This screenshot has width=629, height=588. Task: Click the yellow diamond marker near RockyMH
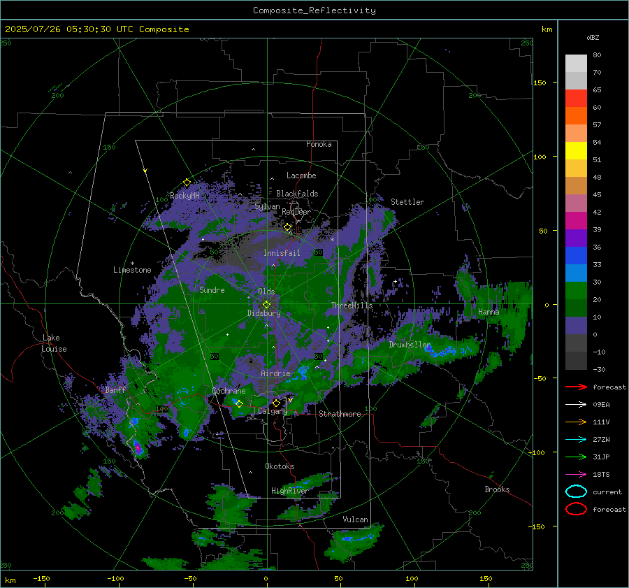[187, 182]
